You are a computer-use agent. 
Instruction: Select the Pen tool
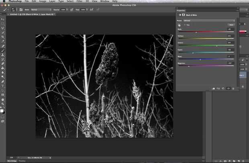[2, 81]
